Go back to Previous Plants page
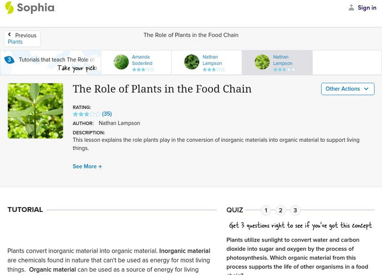382x275 pixels. click(22, 39)
